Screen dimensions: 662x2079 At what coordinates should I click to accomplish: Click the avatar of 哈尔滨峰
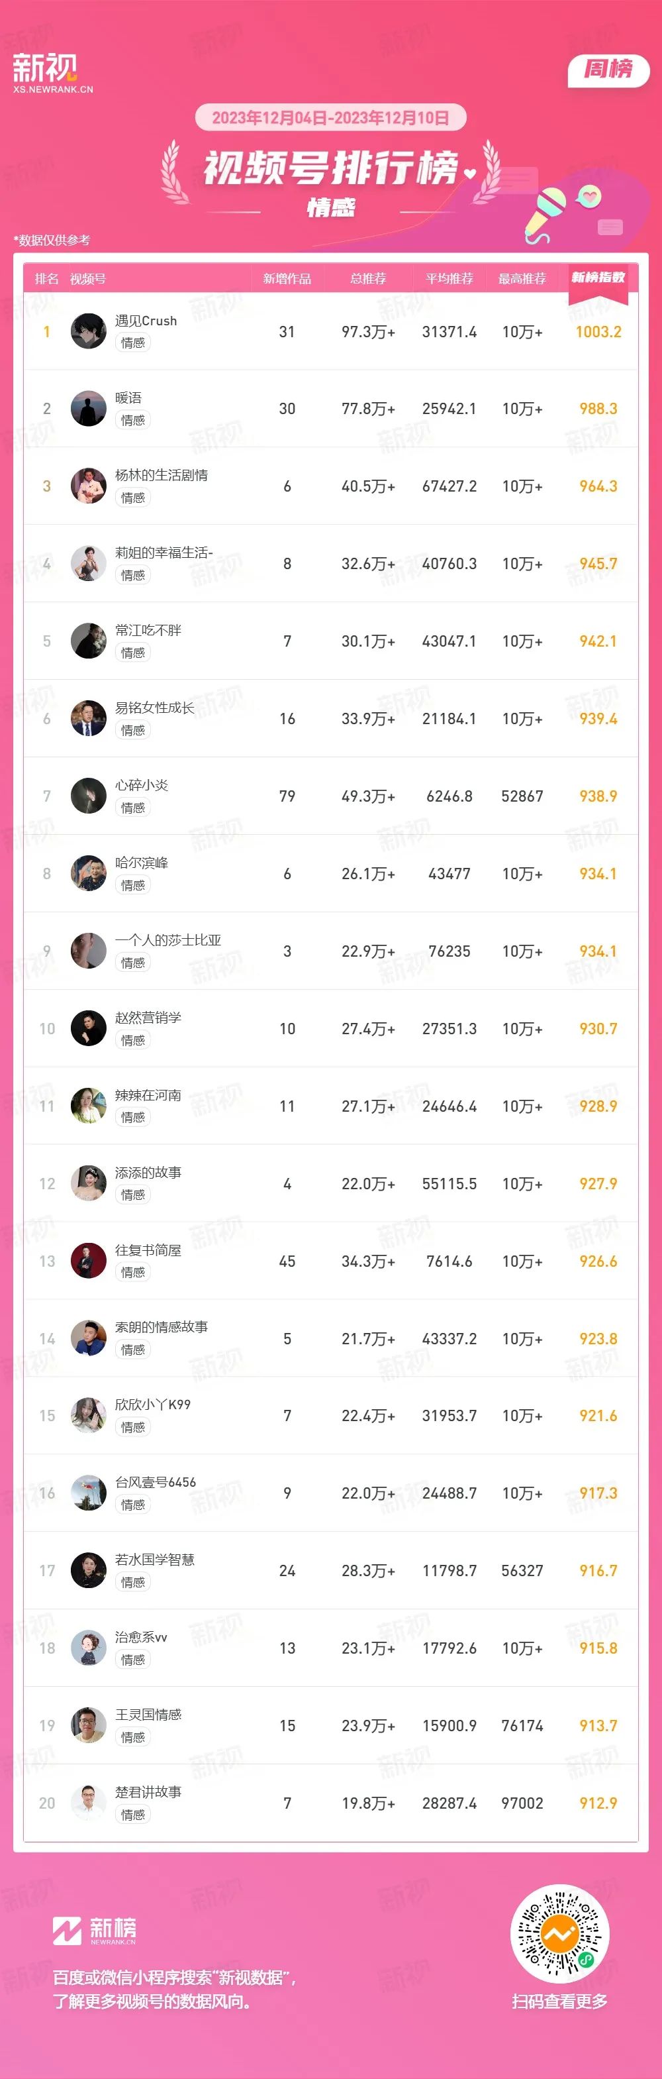point(89,873)
